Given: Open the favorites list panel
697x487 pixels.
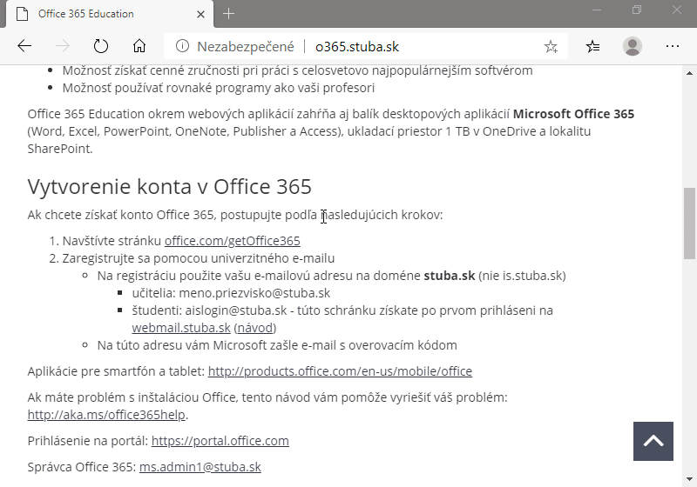Looking at the screenshot, I should pos(592,46).
